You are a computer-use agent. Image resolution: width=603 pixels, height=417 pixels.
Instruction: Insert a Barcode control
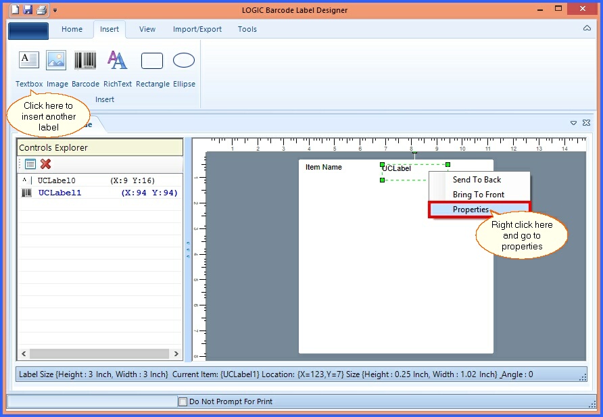(85, 69)
